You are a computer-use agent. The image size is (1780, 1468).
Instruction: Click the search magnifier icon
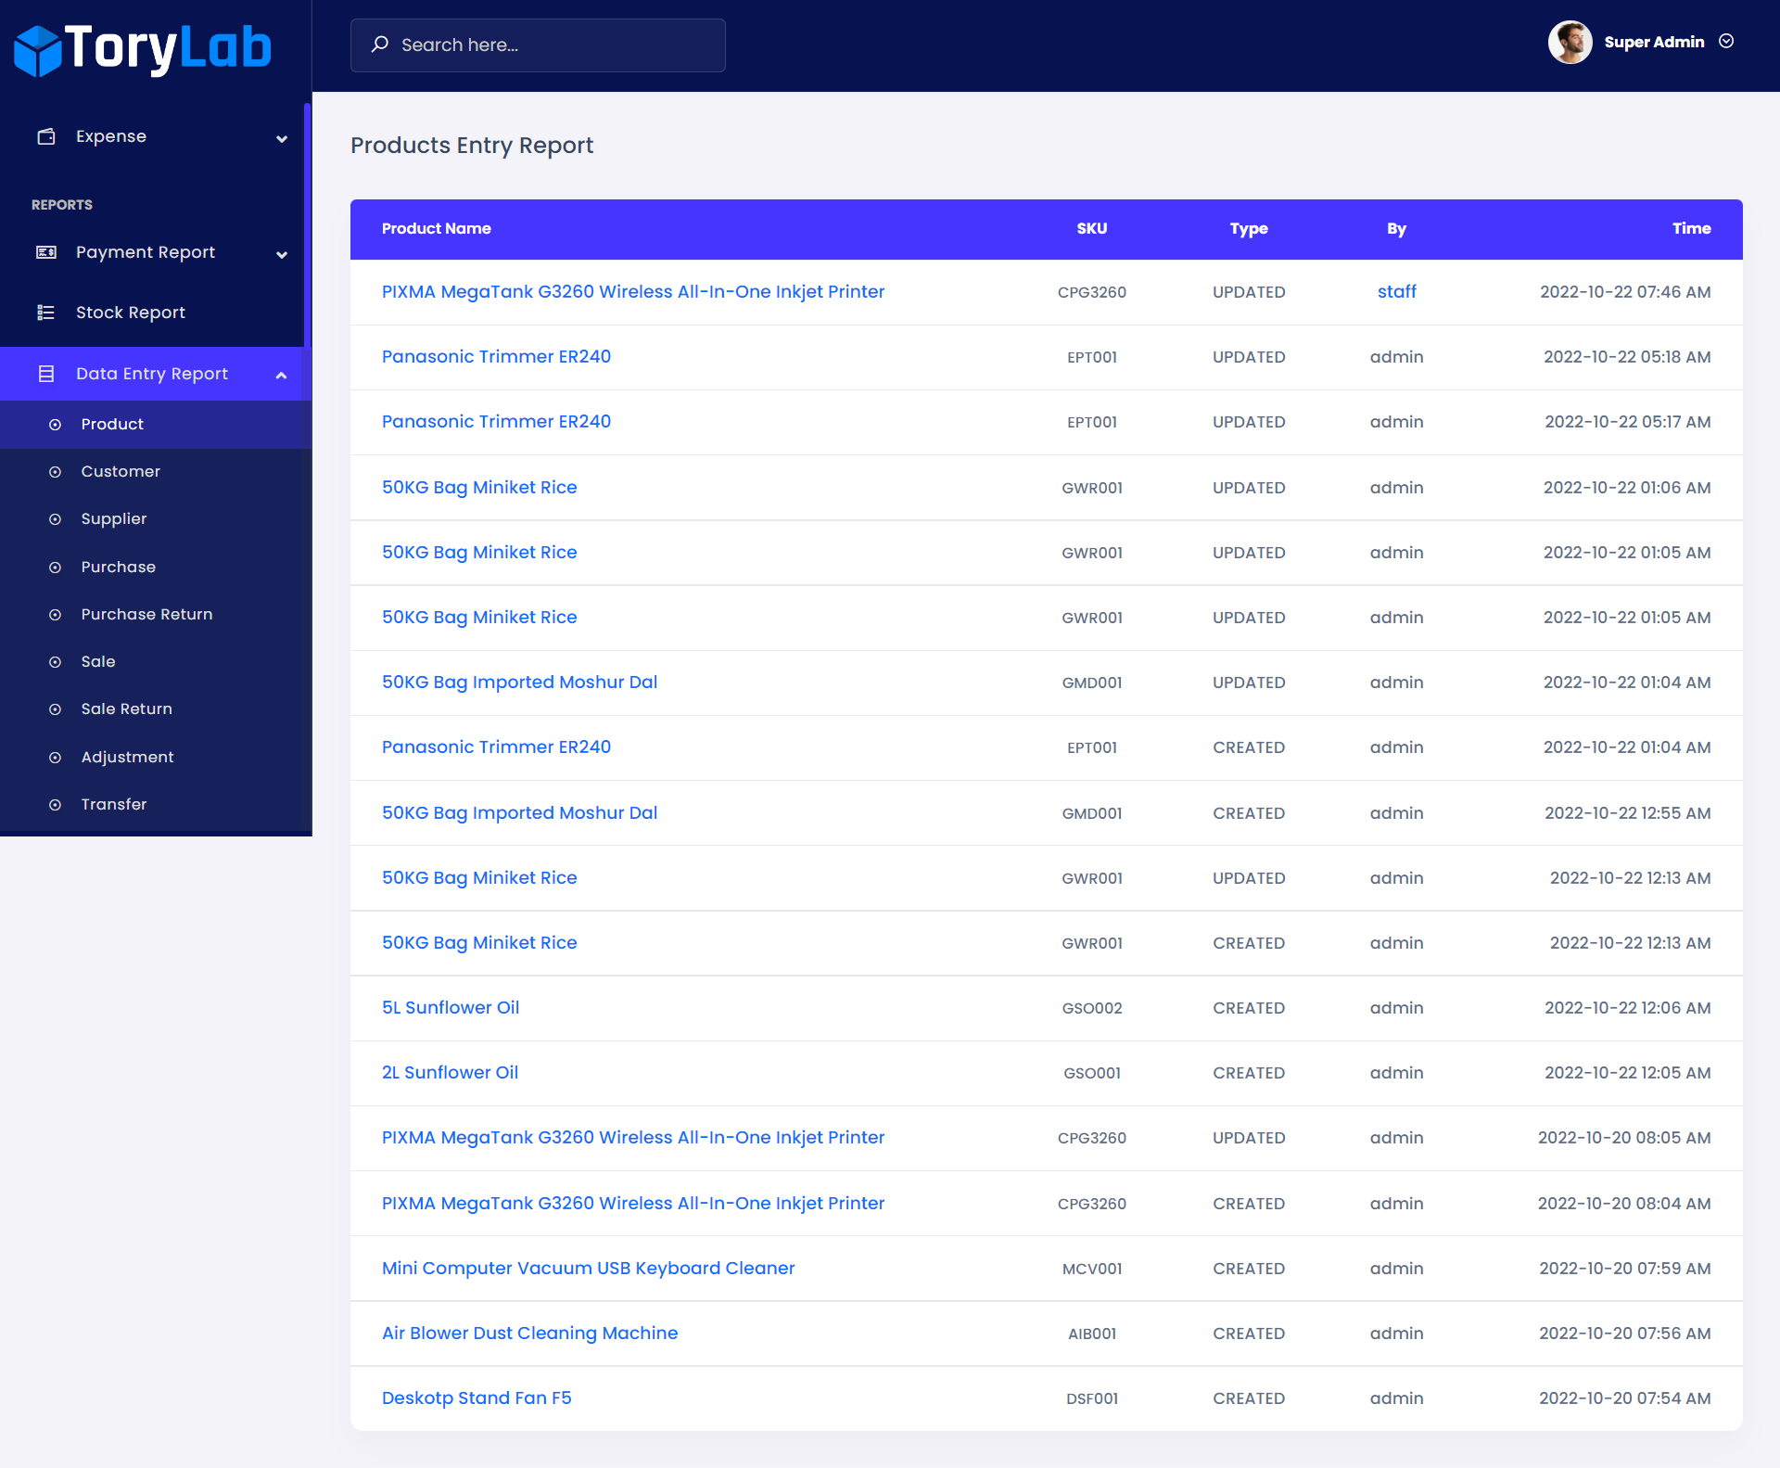click(x=380, y=45)
